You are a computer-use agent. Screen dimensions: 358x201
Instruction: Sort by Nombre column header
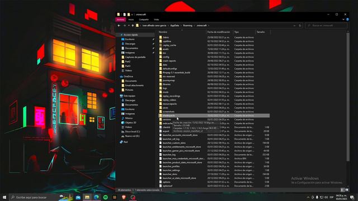[x=163, y=32]
